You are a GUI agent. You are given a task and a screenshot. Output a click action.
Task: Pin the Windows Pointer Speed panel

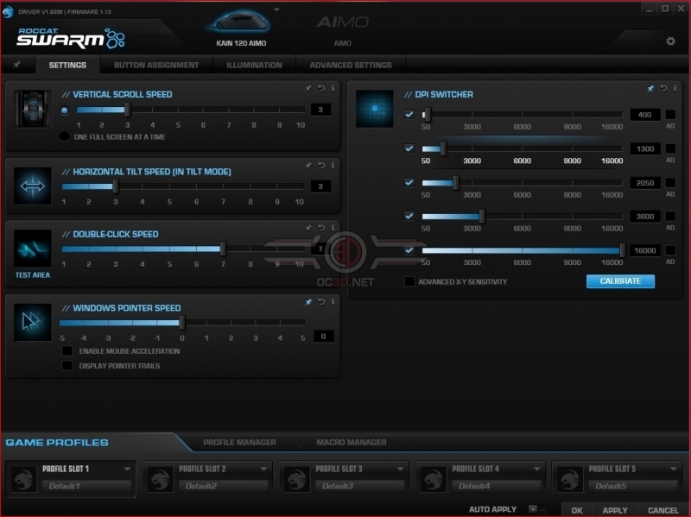click(308, 302)
